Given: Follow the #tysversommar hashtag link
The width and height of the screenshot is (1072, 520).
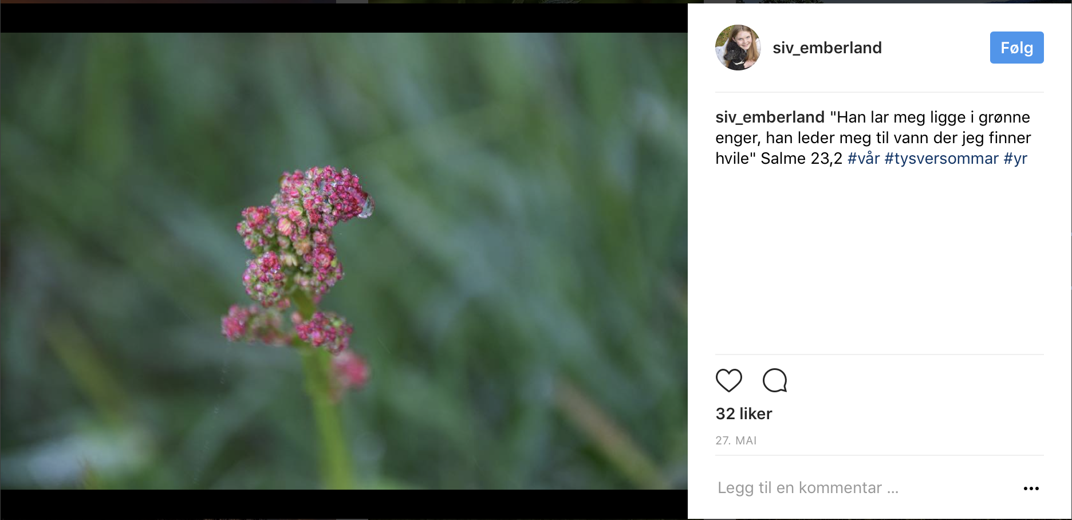Looking at the screenshot, I should click(941, 159).
